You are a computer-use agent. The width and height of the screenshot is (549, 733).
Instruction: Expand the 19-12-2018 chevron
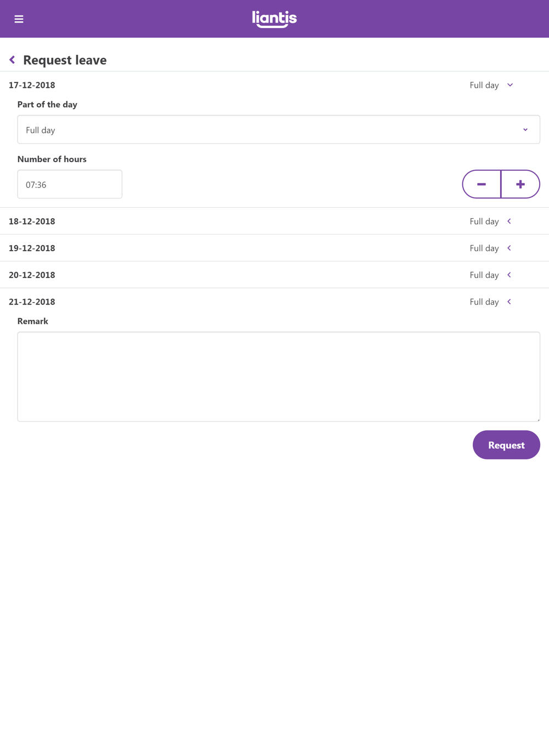coord(509,248)
